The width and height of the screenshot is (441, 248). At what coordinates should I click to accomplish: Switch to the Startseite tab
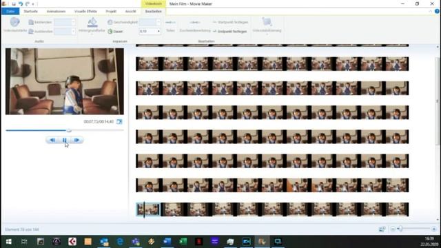tap(30, 11)
